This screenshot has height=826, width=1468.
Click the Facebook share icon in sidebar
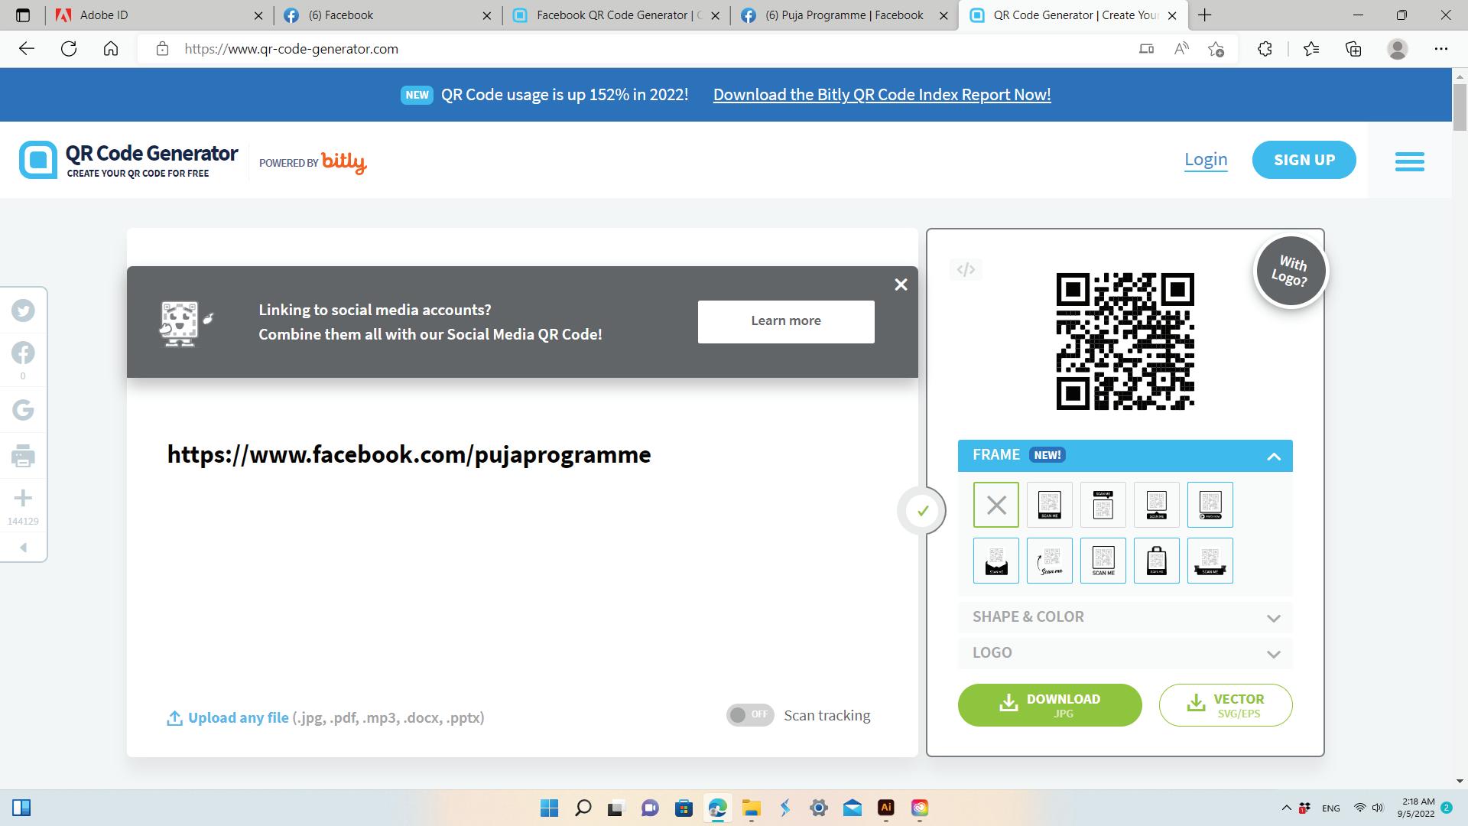coord(23,353)
